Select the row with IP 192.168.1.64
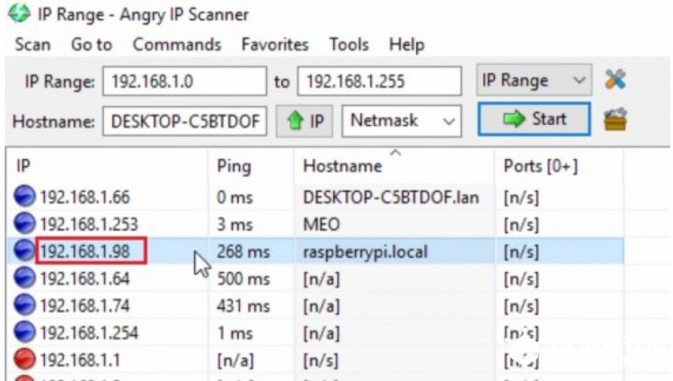This screenshot has height=381, width=673. pyautogui.click(x=315, y=279)
